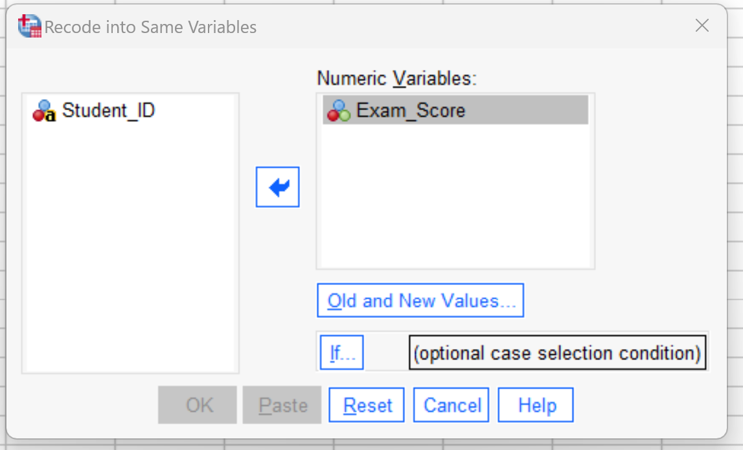Select Exam_Score in the Numeric Variables list
743x450 pixels.
455,110
